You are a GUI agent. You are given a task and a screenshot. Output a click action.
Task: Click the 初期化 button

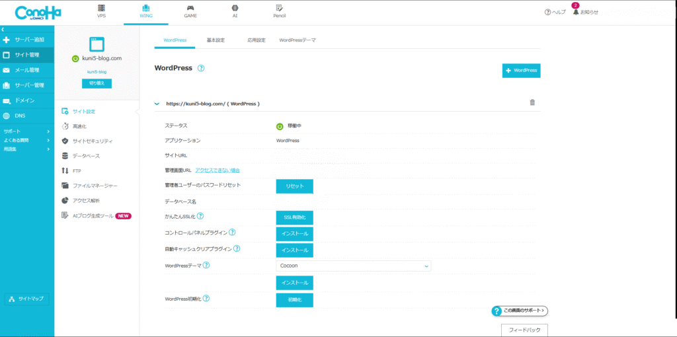point(294,300)
